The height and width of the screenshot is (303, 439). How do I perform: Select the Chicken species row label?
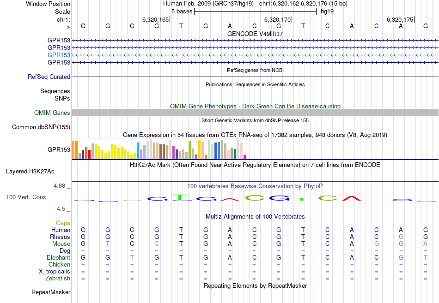point(59,264)
